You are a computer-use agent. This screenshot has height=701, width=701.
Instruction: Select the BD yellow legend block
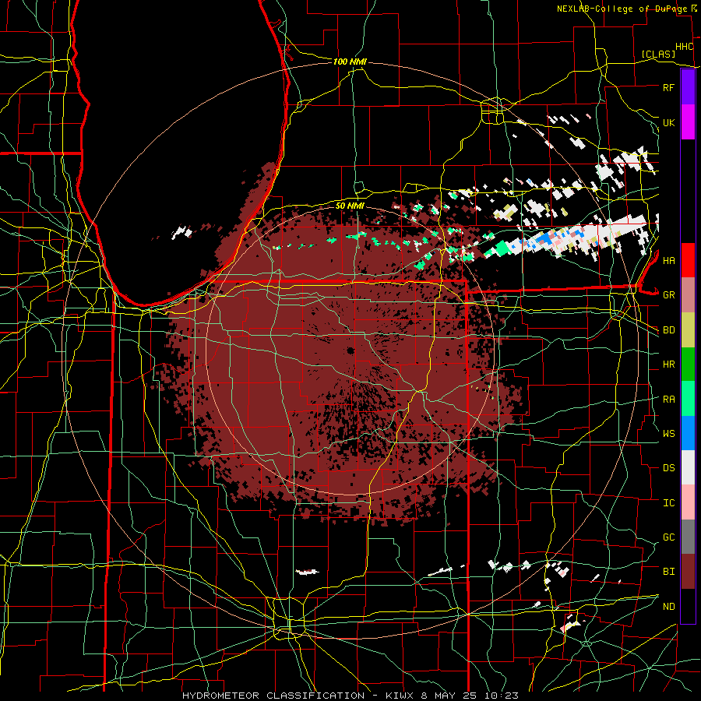coord(688,329)
